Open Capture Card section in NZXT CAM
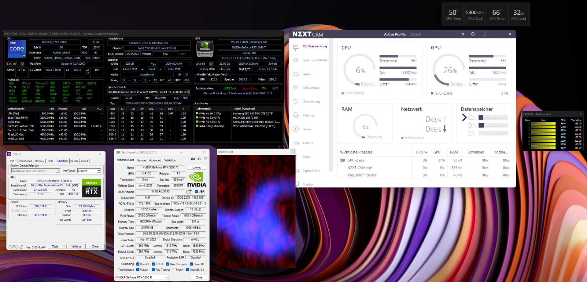This screenshot has width=587, height=282. click(x=311, y=171)
